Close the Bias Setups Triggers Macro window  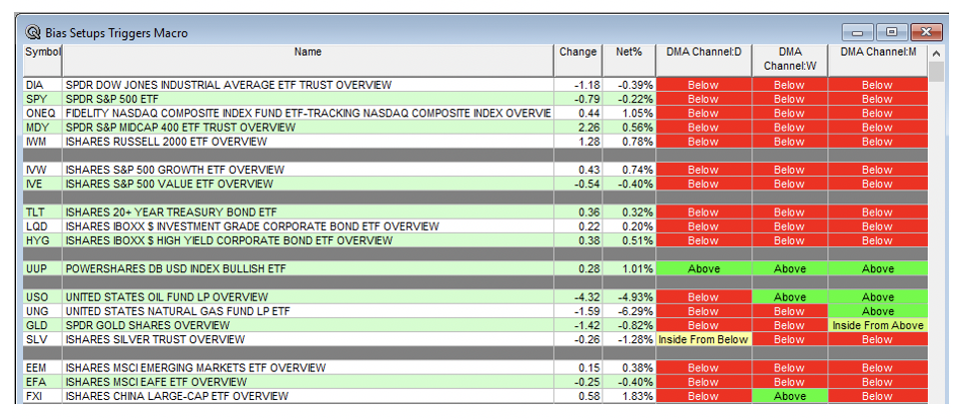[926, 32]
